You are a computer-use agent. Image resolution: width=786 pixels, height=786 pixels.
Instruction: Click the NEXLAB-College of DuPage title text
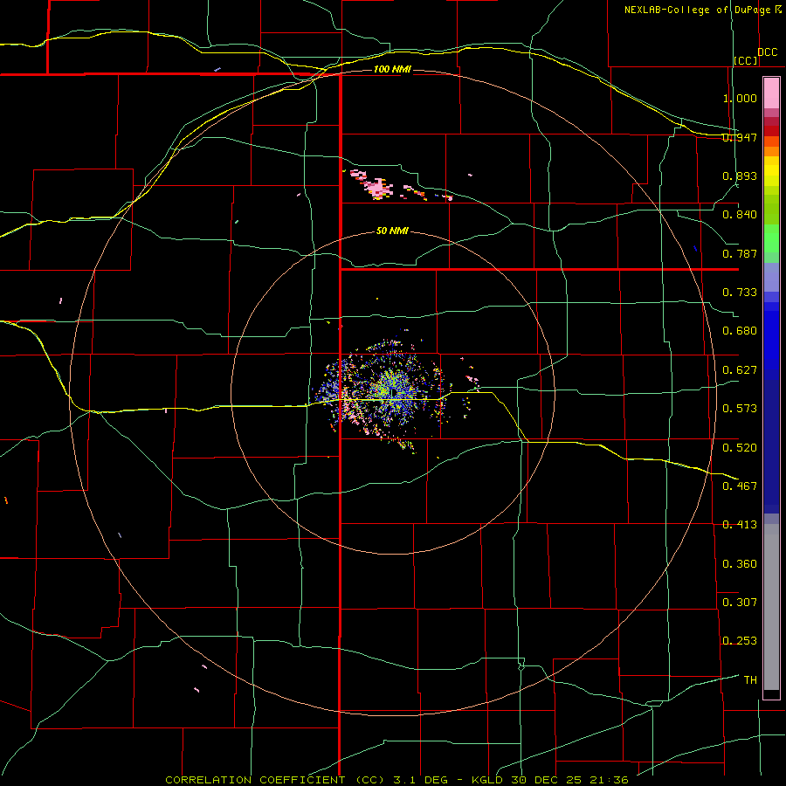pyautogui.click(x=702, y=10)
